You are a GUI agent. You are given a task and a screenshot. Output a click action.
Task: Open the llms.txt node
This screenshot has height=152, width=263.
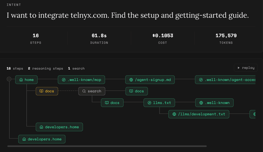point(159,103)
